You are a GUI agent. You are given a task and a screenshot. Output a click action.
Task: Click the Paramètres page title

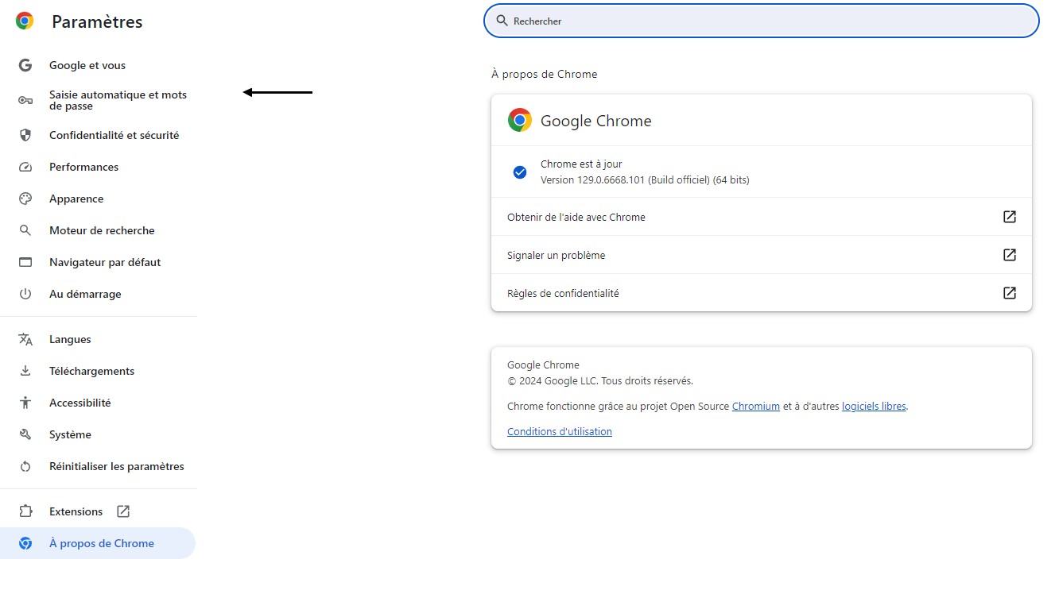click(x=97, y=21)
